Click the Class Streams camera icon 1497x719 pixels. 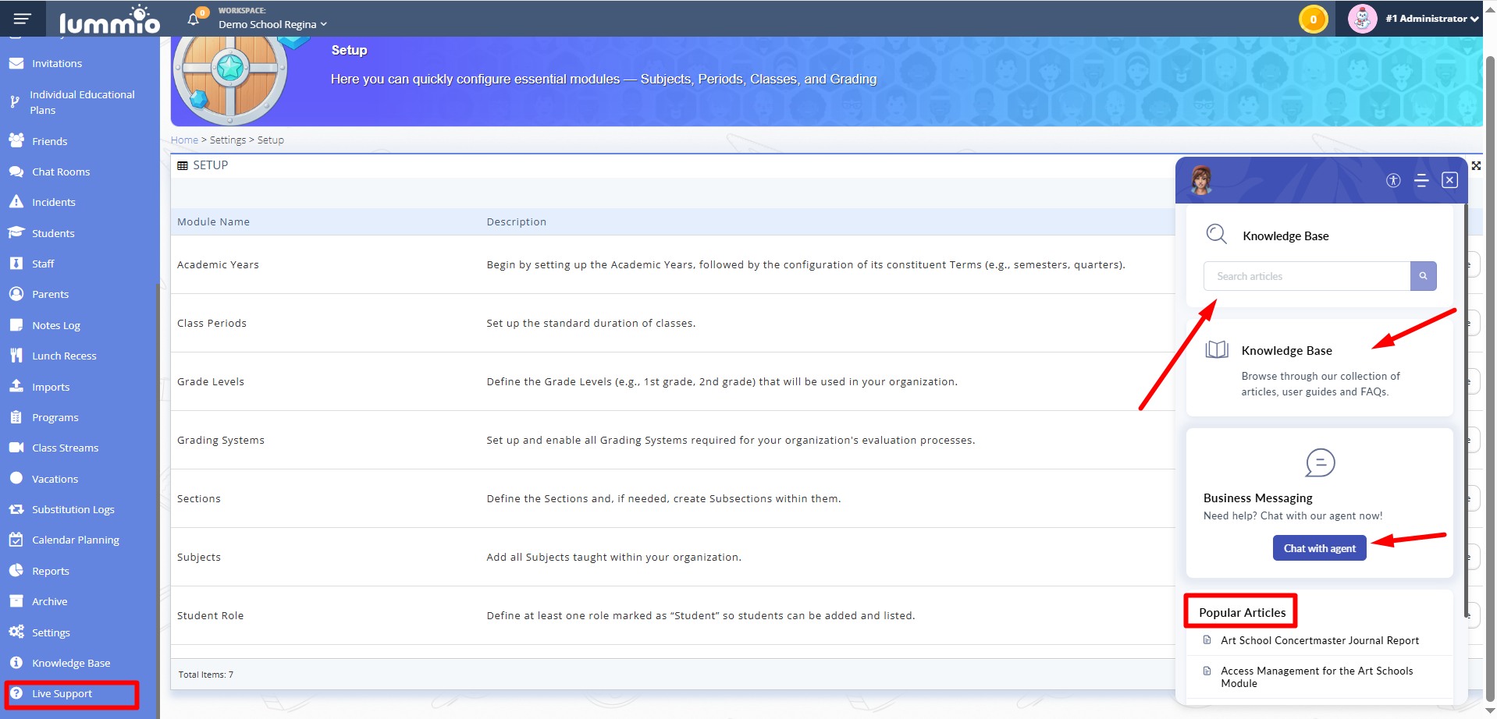pos(16,448)
